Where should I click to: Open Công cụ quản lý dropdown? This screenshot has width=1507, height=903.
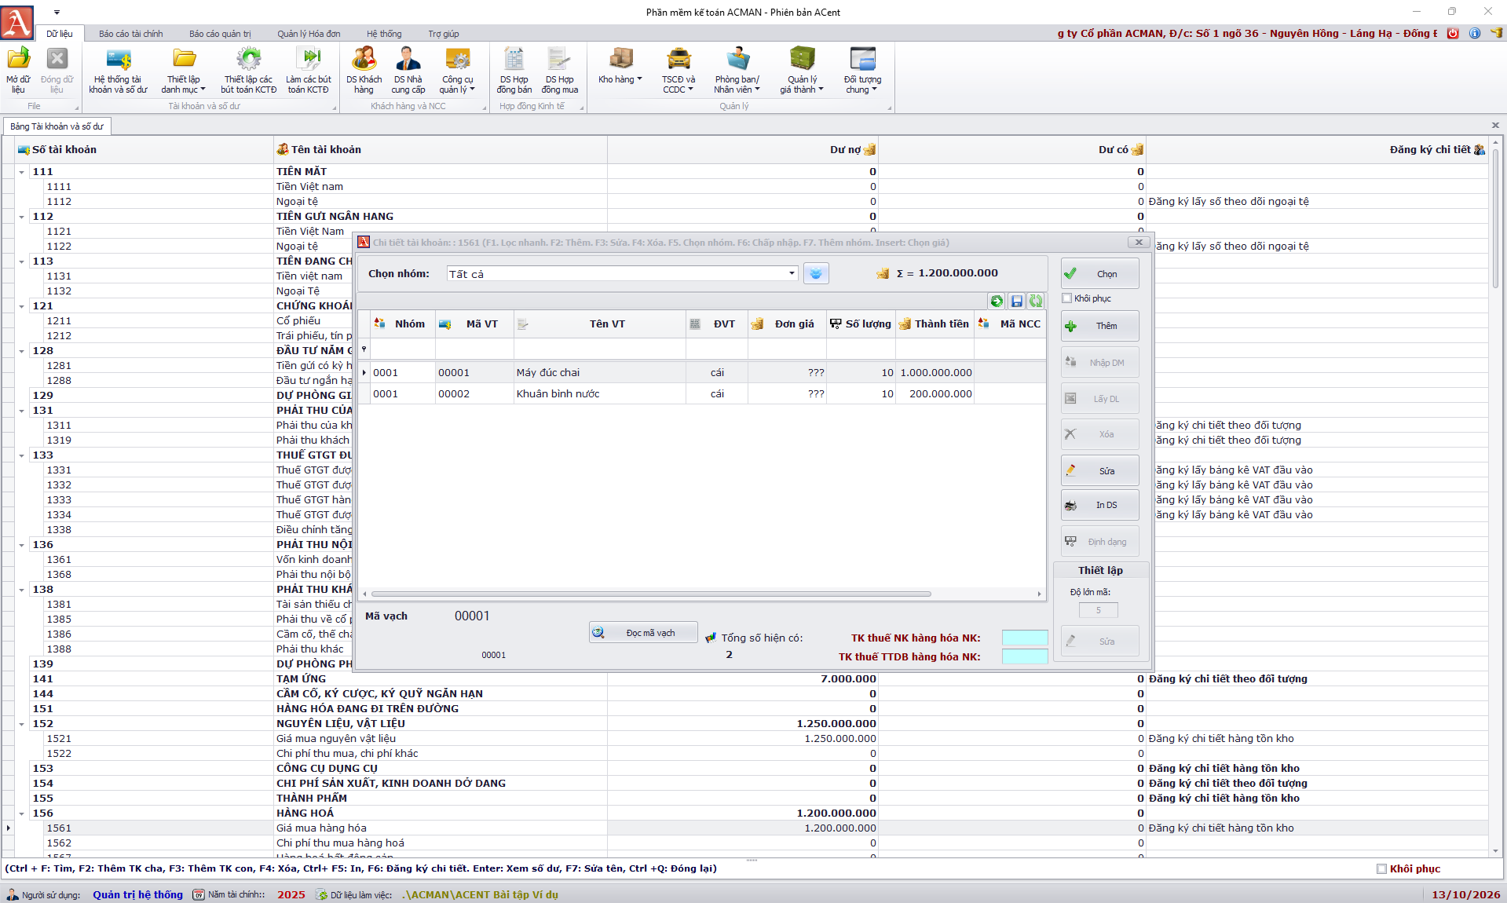tap(457, 69)
